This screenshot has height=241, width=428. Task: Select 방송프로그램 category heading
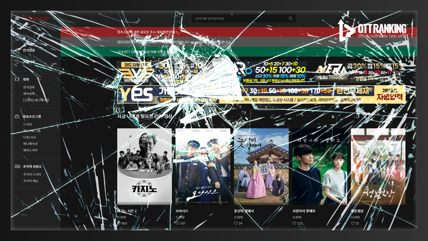(x=32, y=116)
